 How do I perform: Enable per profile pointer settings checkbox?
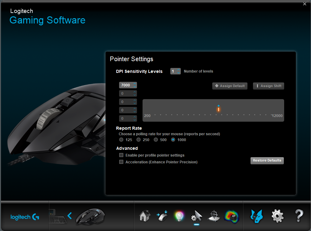tap(121, 155)
